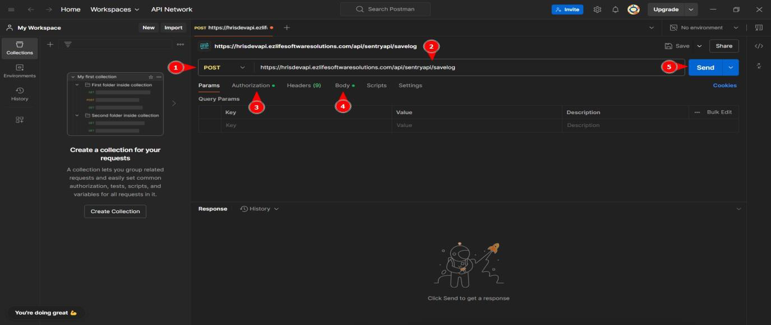Open new request tab with plus icon
771x325 pixels.
287,27
